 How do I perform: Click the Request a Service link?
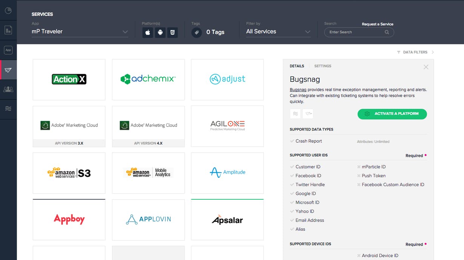coord(378,24)
